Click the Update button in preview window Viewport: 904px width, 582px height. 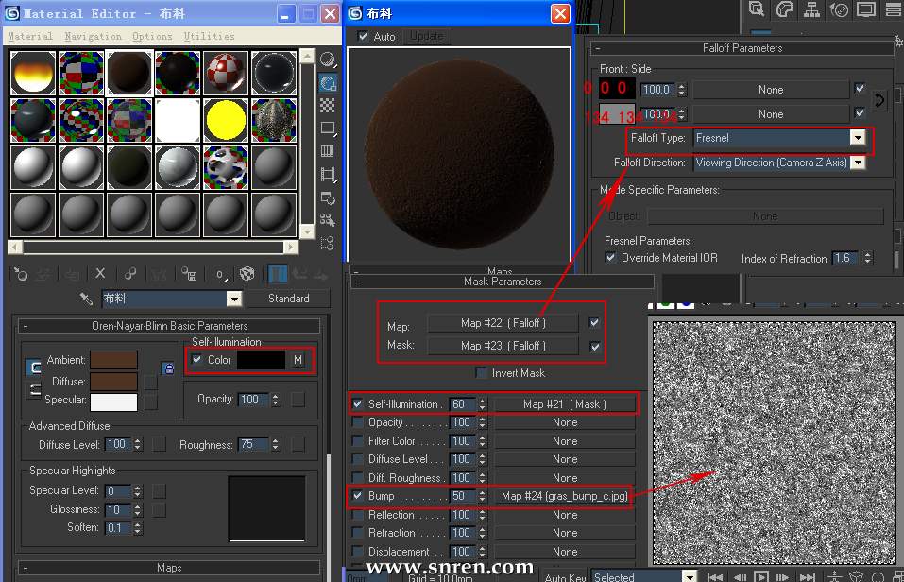click(427, 36)
